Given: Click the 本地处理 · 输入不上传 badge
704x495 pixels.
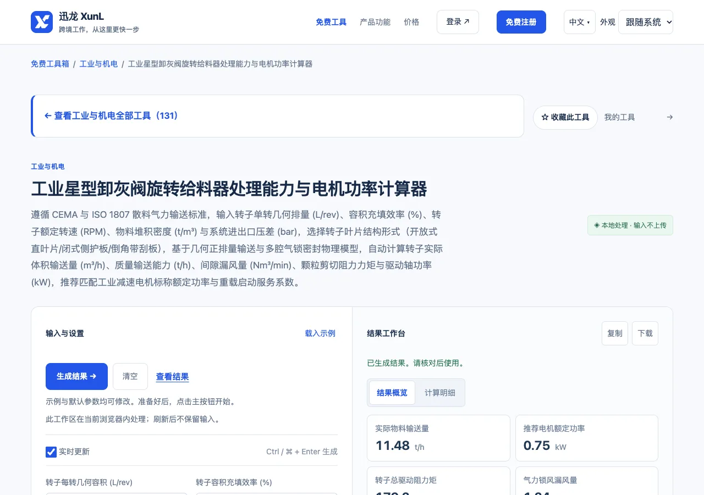Looking at the screenshot, I should pos(630,226).
